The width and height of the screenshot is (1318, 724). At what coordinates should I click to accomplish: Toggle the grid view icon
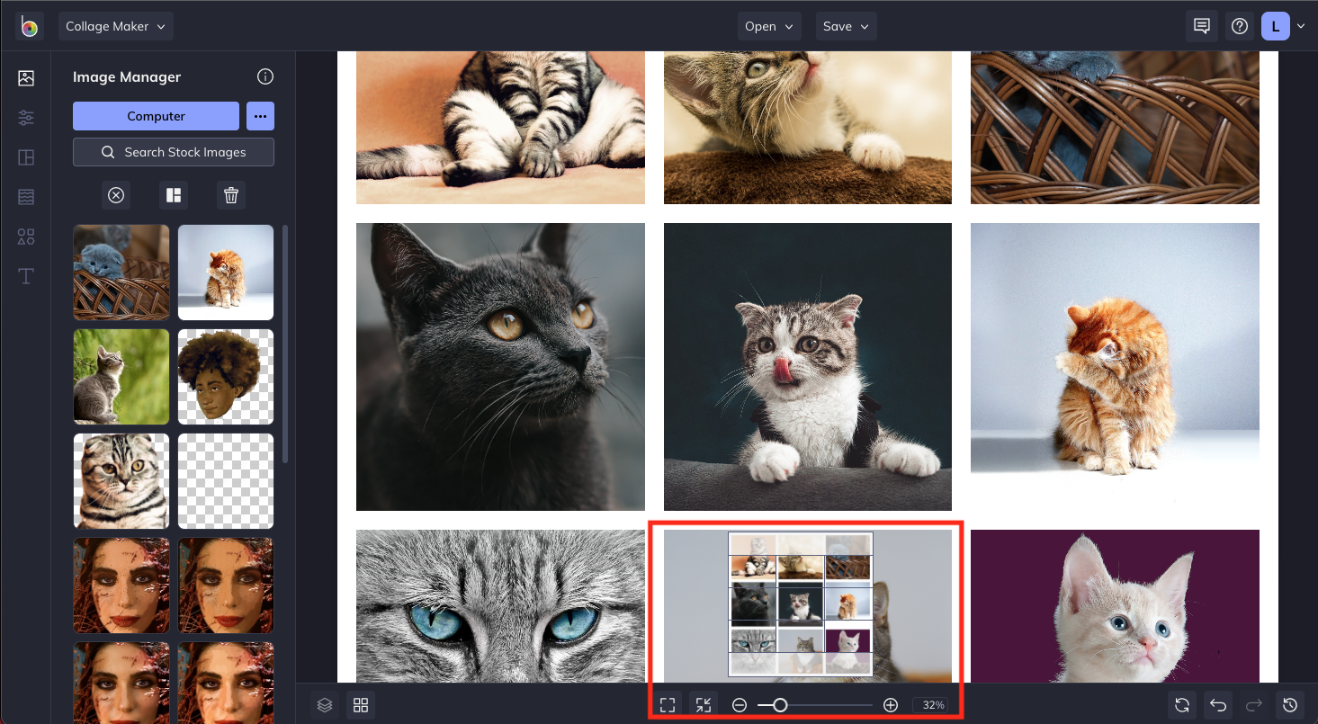361,705
